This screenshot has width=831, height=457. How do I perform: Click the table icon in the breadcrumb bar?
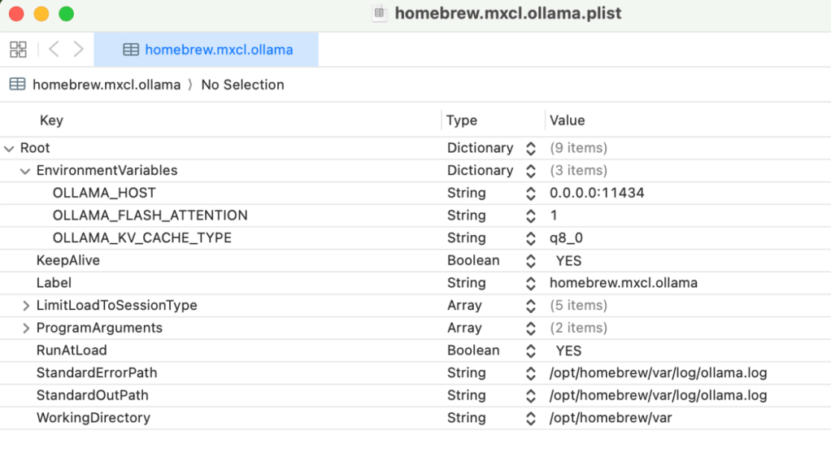(x=17, y=85)
